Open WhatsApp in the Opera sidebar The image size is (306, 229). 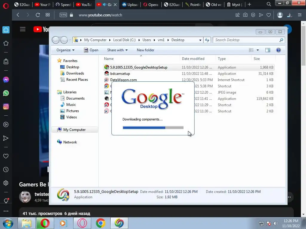(x=6, y=93)
